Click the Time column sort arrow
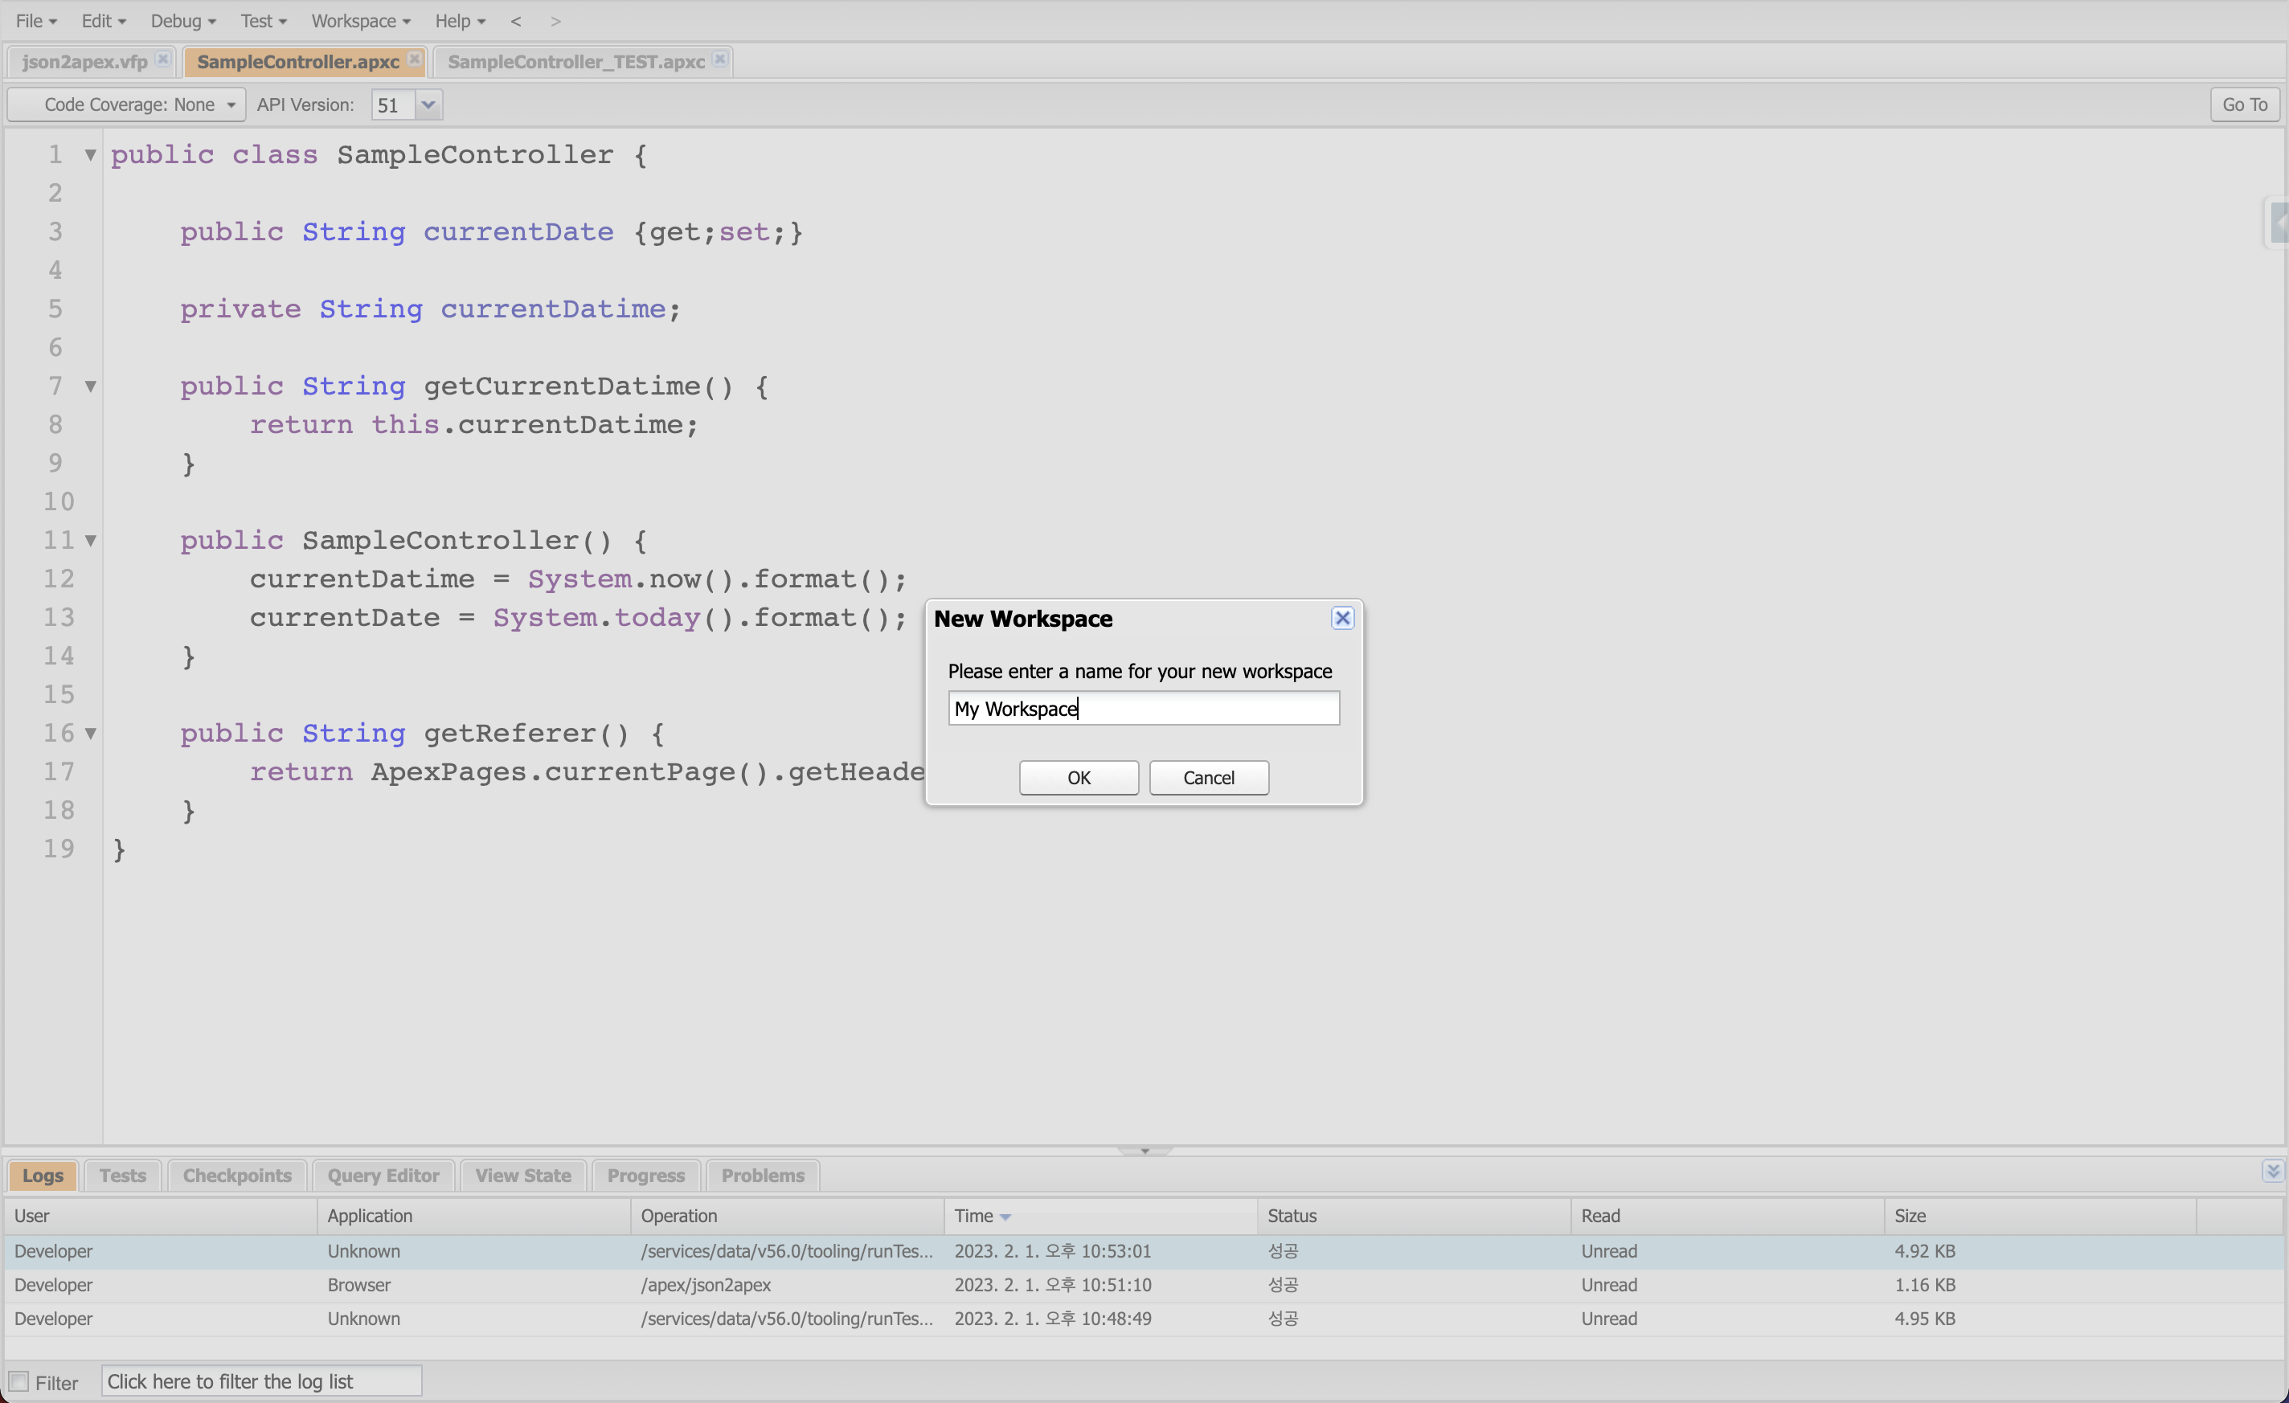The height and width of the screenshot is (1403, 2289). (x=1005, y=1217)
